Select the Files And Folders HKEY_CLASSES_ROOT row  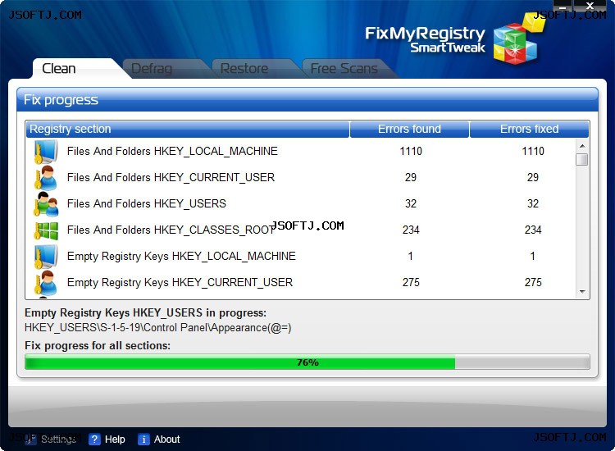(x=301, y=230)
